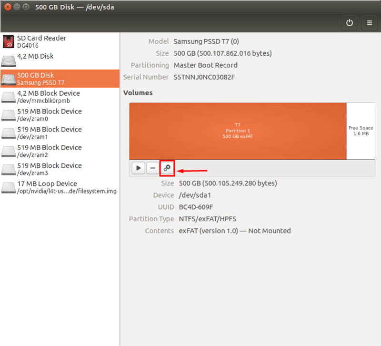Click the drive icon for /dev/zram0
The width and height of the screenshot is (381, 346).
(9, 115)
